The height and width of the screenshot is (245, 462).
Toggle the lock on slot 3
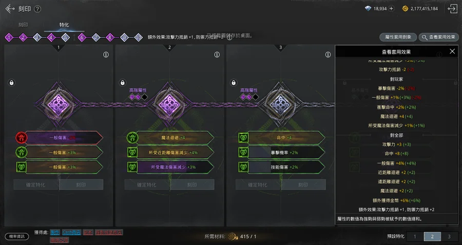[234, 83]
